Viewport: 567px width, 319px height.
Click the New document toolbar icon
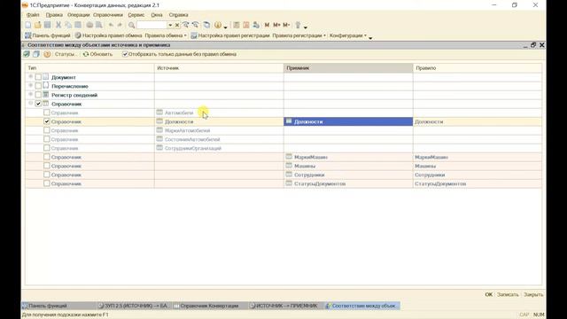pyautogui.click(x=27, y=25)
